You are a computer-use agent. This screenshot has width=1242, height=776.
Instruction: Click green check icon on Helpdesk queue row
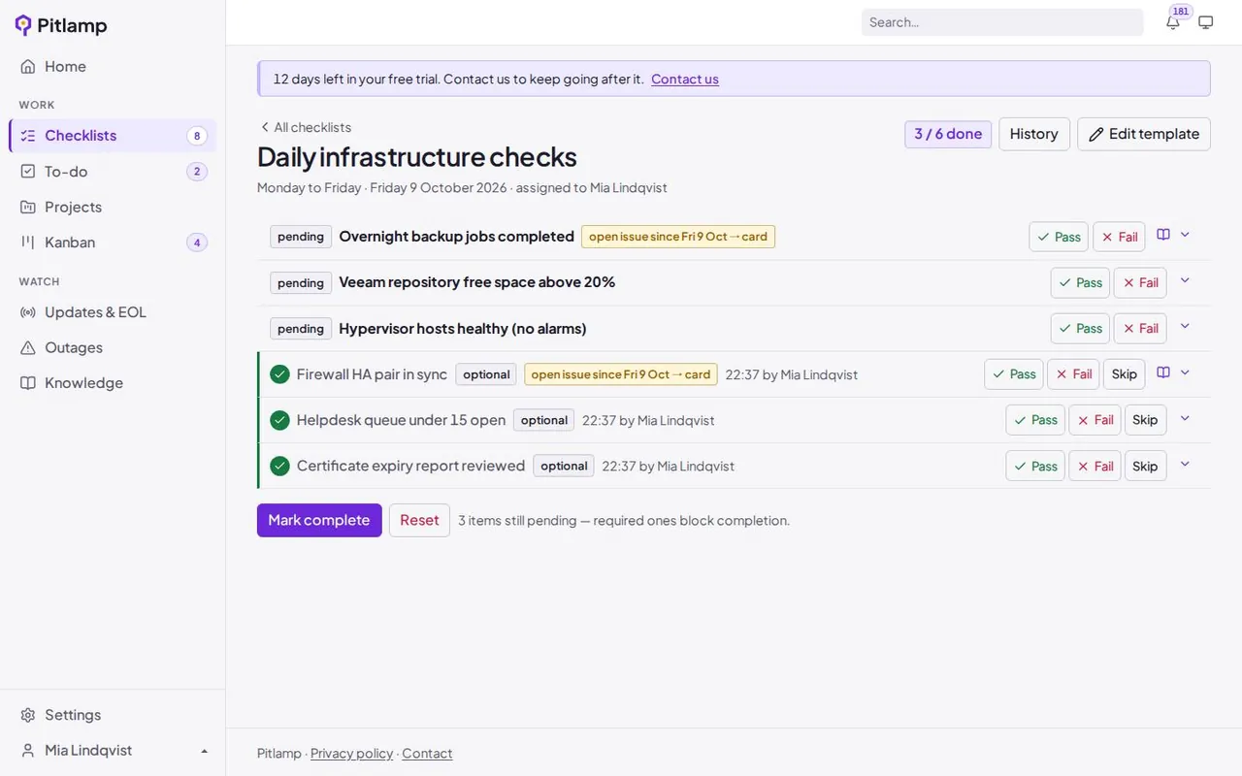click(280, 420)
